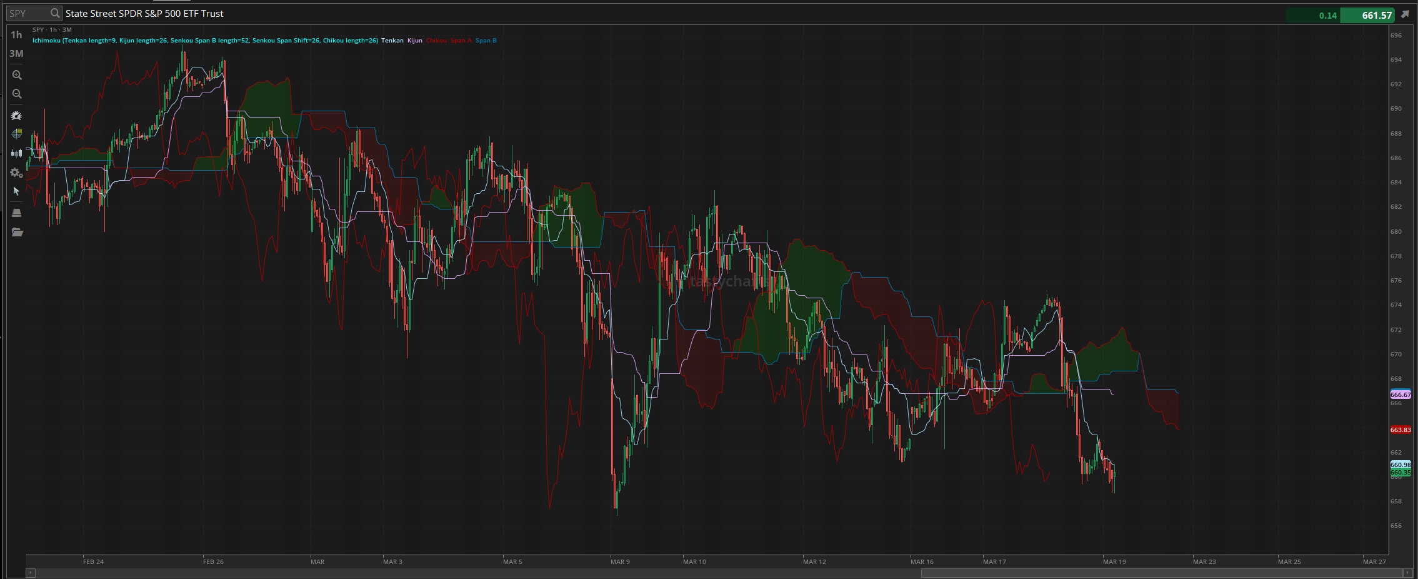Click the MAR 5 date axis label
This screenshot has height=579, width=1418.
(512, 562)
